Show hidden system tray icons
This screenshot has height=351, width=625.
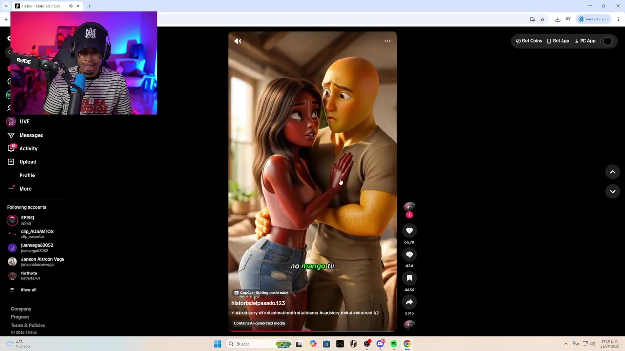tap(566, 344)
